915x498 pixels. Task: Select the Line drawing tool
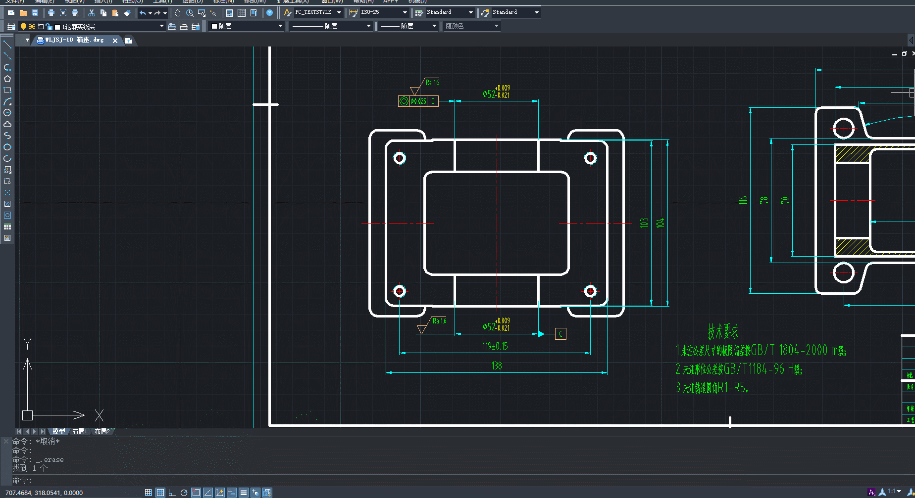coord(7,45)
